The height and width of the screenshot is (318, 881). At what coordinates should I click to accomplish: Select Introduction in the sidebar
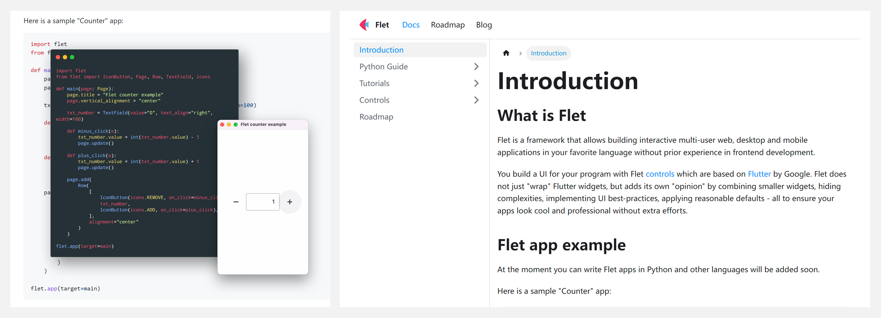coord(420,50)
